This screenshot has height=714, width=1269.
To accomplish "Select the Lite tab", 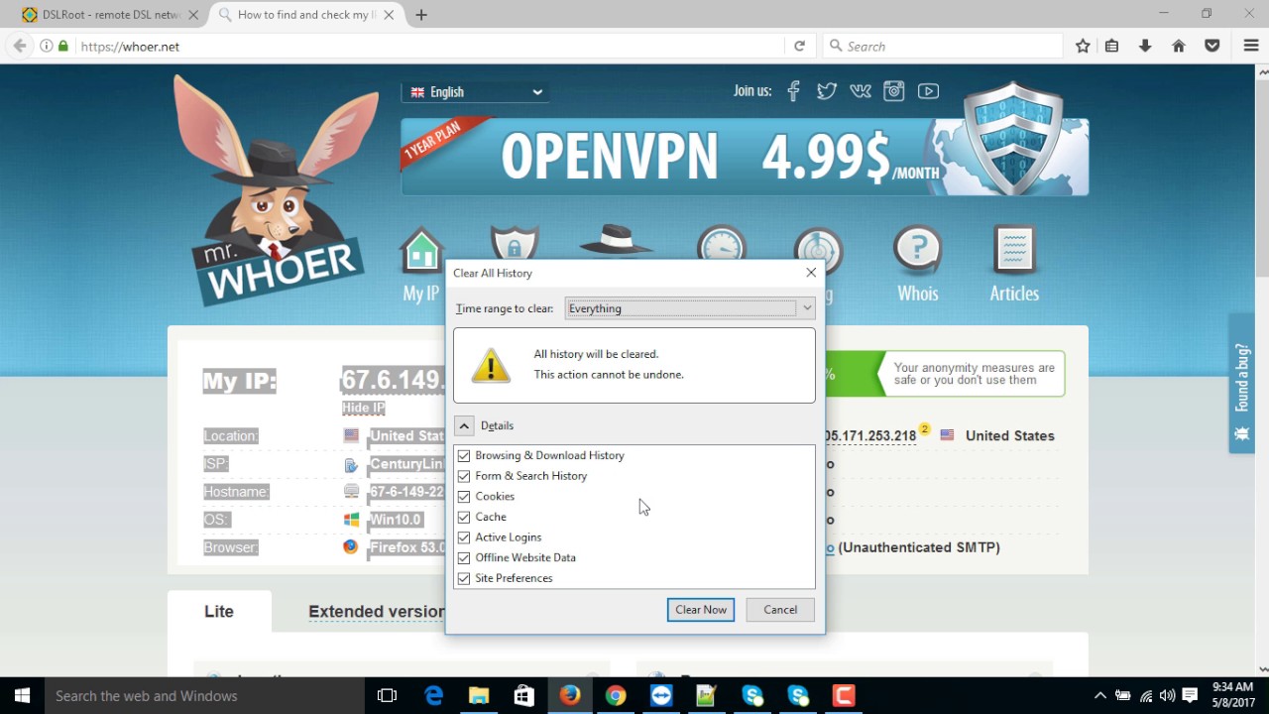I will [x=219, y=611].
